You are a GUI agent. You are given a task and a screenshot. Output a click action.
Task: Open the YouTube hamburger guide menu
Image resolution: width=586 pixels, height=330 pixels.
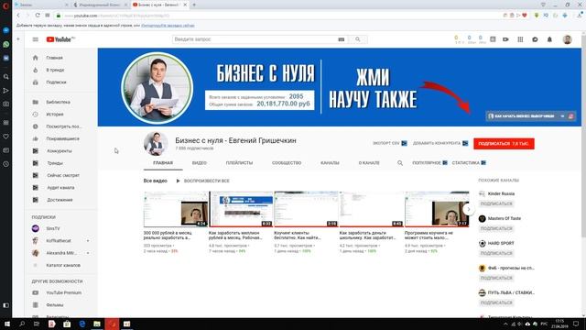[36, 39]
